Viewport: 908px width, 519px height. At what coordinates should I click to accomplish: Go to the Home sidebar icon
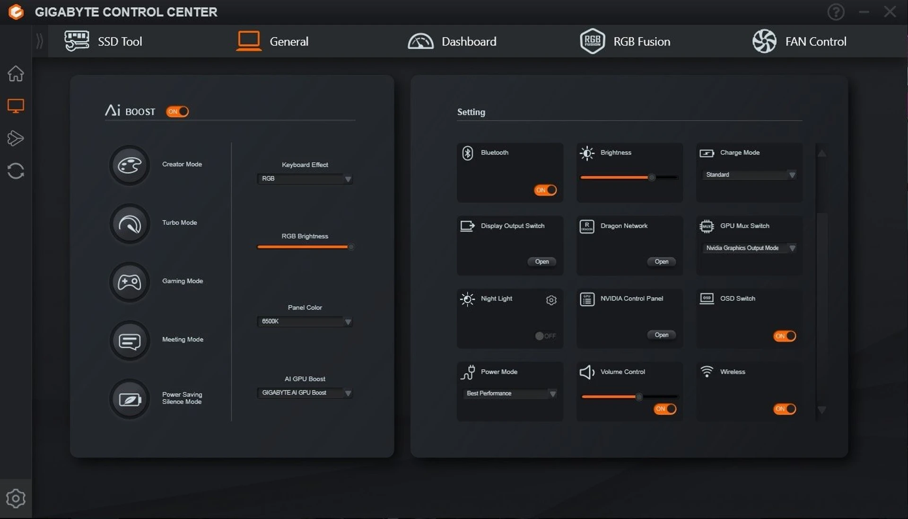(x=16, y=73)
